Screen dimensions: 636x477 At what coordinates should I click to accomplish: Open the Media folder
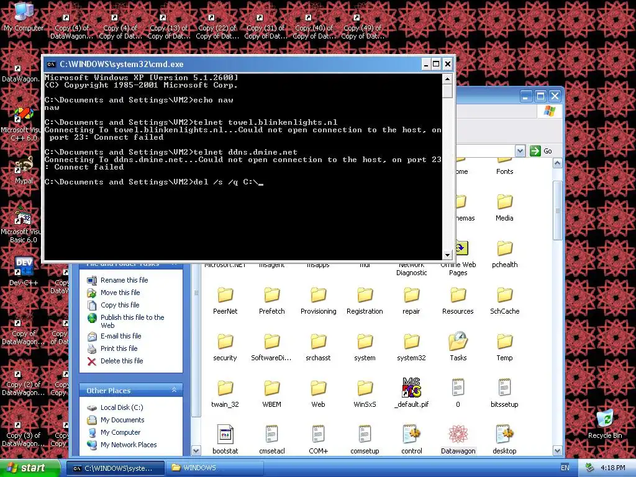504,207
